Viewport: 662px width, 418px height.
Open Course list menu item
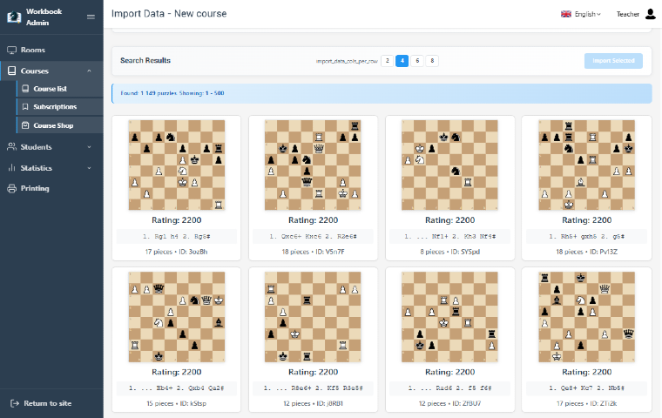pos(60,89)
